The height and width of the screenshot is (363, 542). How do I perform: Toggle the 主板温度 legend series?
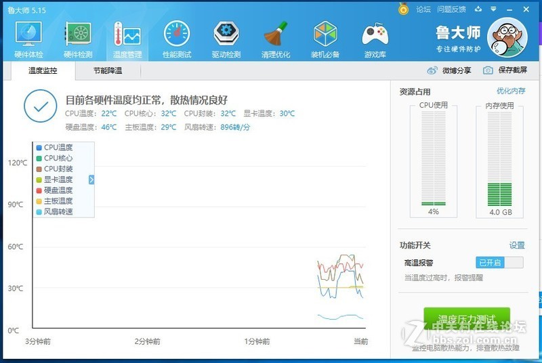[x=55, y=201]
